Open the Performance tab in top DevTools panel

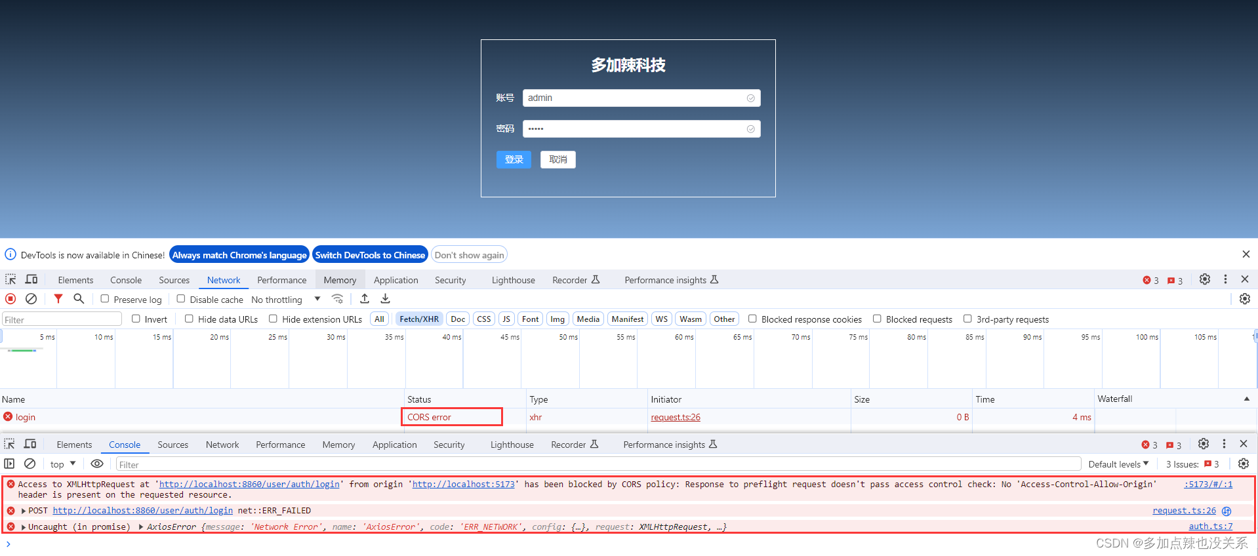click(281, 280)
